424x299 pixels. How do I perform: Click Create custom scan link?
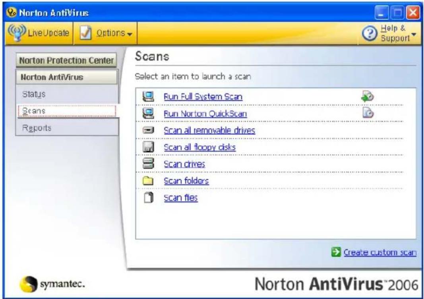pyautogui.click(x=380, y=252)
